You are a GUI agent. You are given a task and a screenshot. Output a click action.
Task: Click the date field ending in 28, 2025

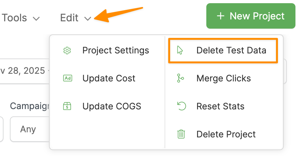[x=23, y=71]
